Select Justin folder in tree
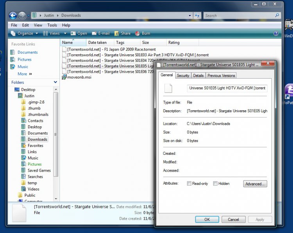The height and width of the screenshot is (233, 293). pos(29,96)
